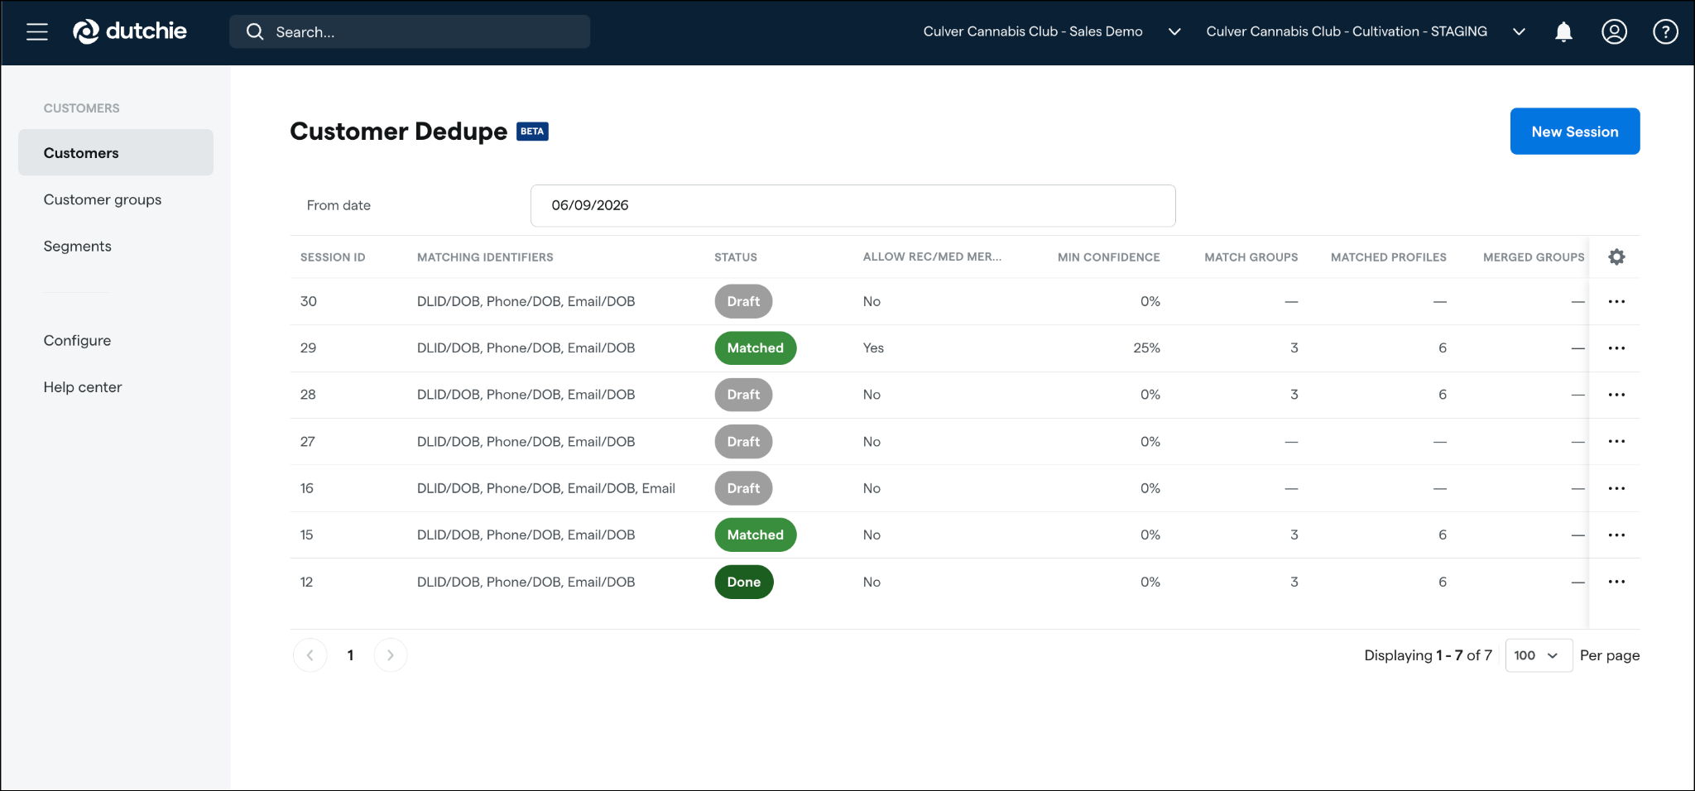Click Min Confidence column header
Viewport: 1695px width, 791px height.
1108,257
